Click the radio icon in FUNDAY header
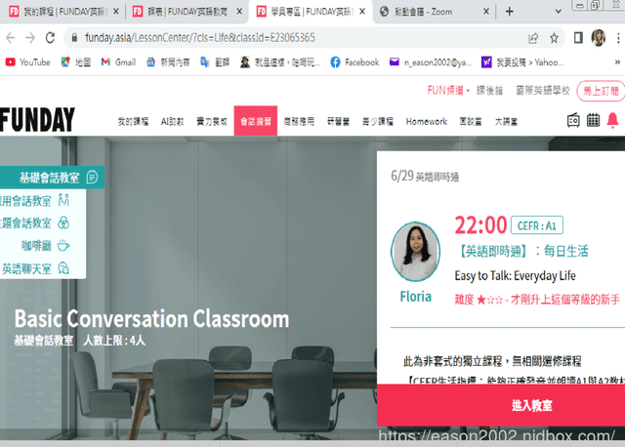 pos(573,120)
